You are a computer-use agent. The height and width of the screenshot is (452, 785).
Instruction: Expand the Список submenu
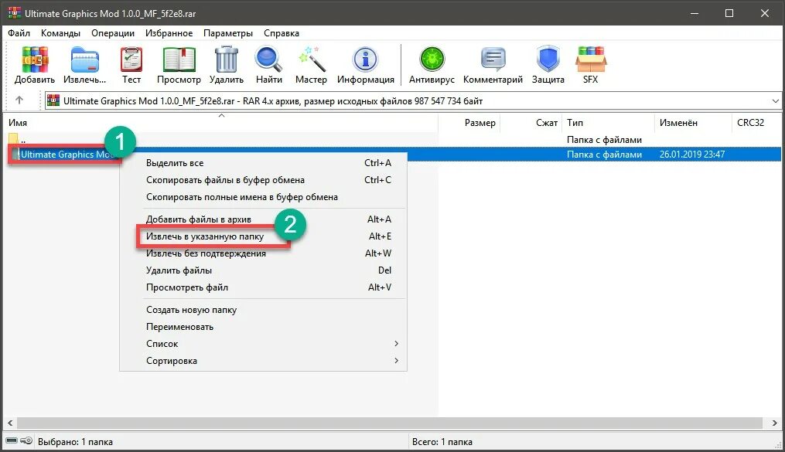point(263,344)
